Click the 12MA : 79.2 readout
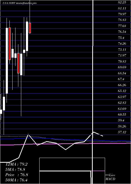Image resolution: width=131 pixels, height=184 pixels. (x=17, y=164)
